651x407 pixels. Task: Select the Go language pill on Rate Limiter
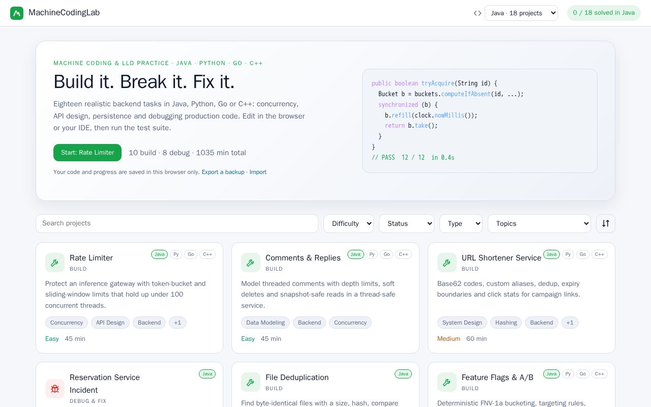[x=191, y=254]
